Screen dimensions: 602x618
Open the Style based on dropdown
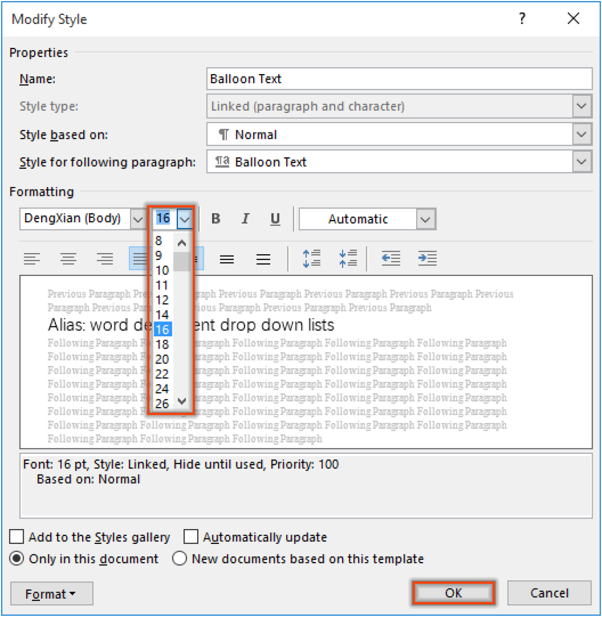(581, 134)
